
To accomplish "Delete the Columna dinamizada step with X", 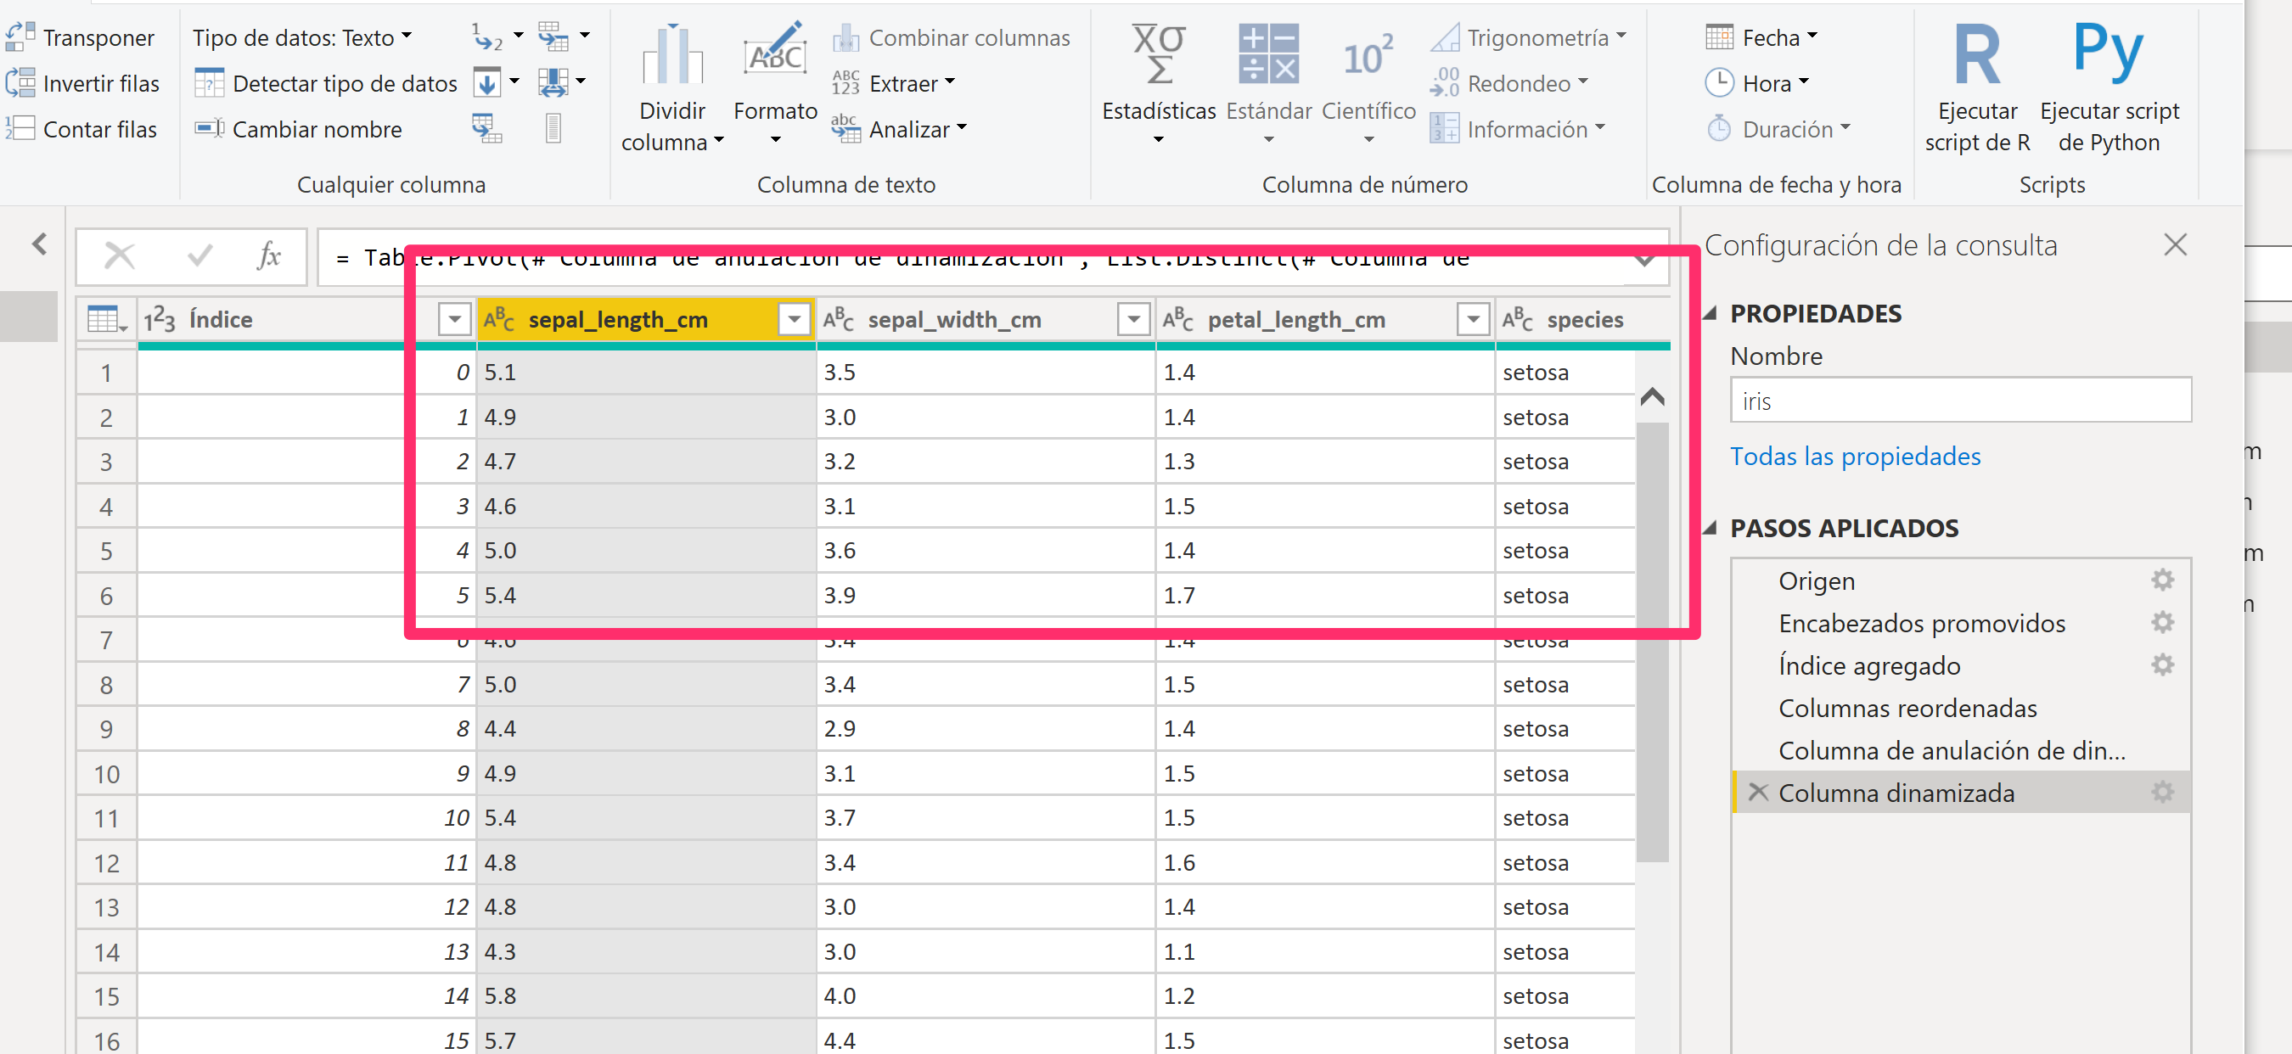I will pyautogui.click(x=1757, y=793).
